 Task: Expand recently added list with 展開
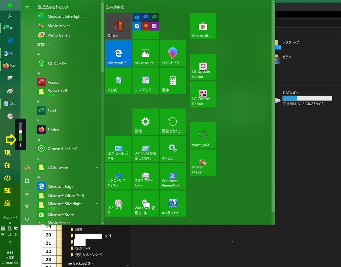[x=43, y=45]
